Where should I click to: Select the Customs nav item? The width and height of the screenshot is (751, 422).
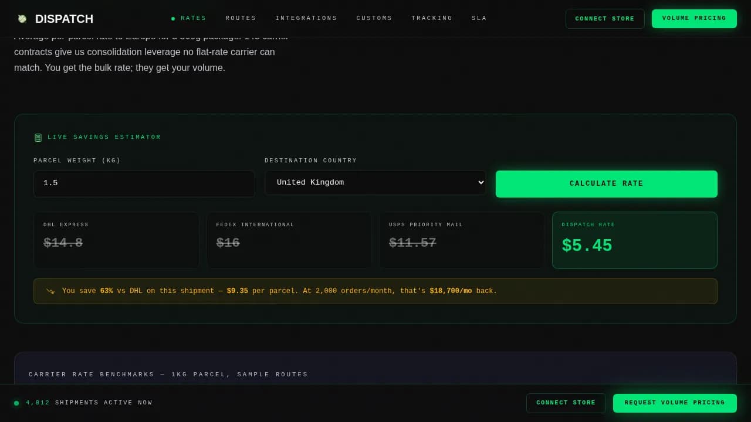[x=374, y=18]
